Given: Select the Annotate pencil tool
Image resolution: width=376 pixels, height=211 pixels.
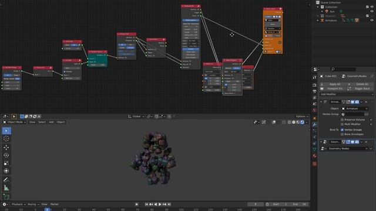Looking at the screenshot, I should tap(6, 180).
